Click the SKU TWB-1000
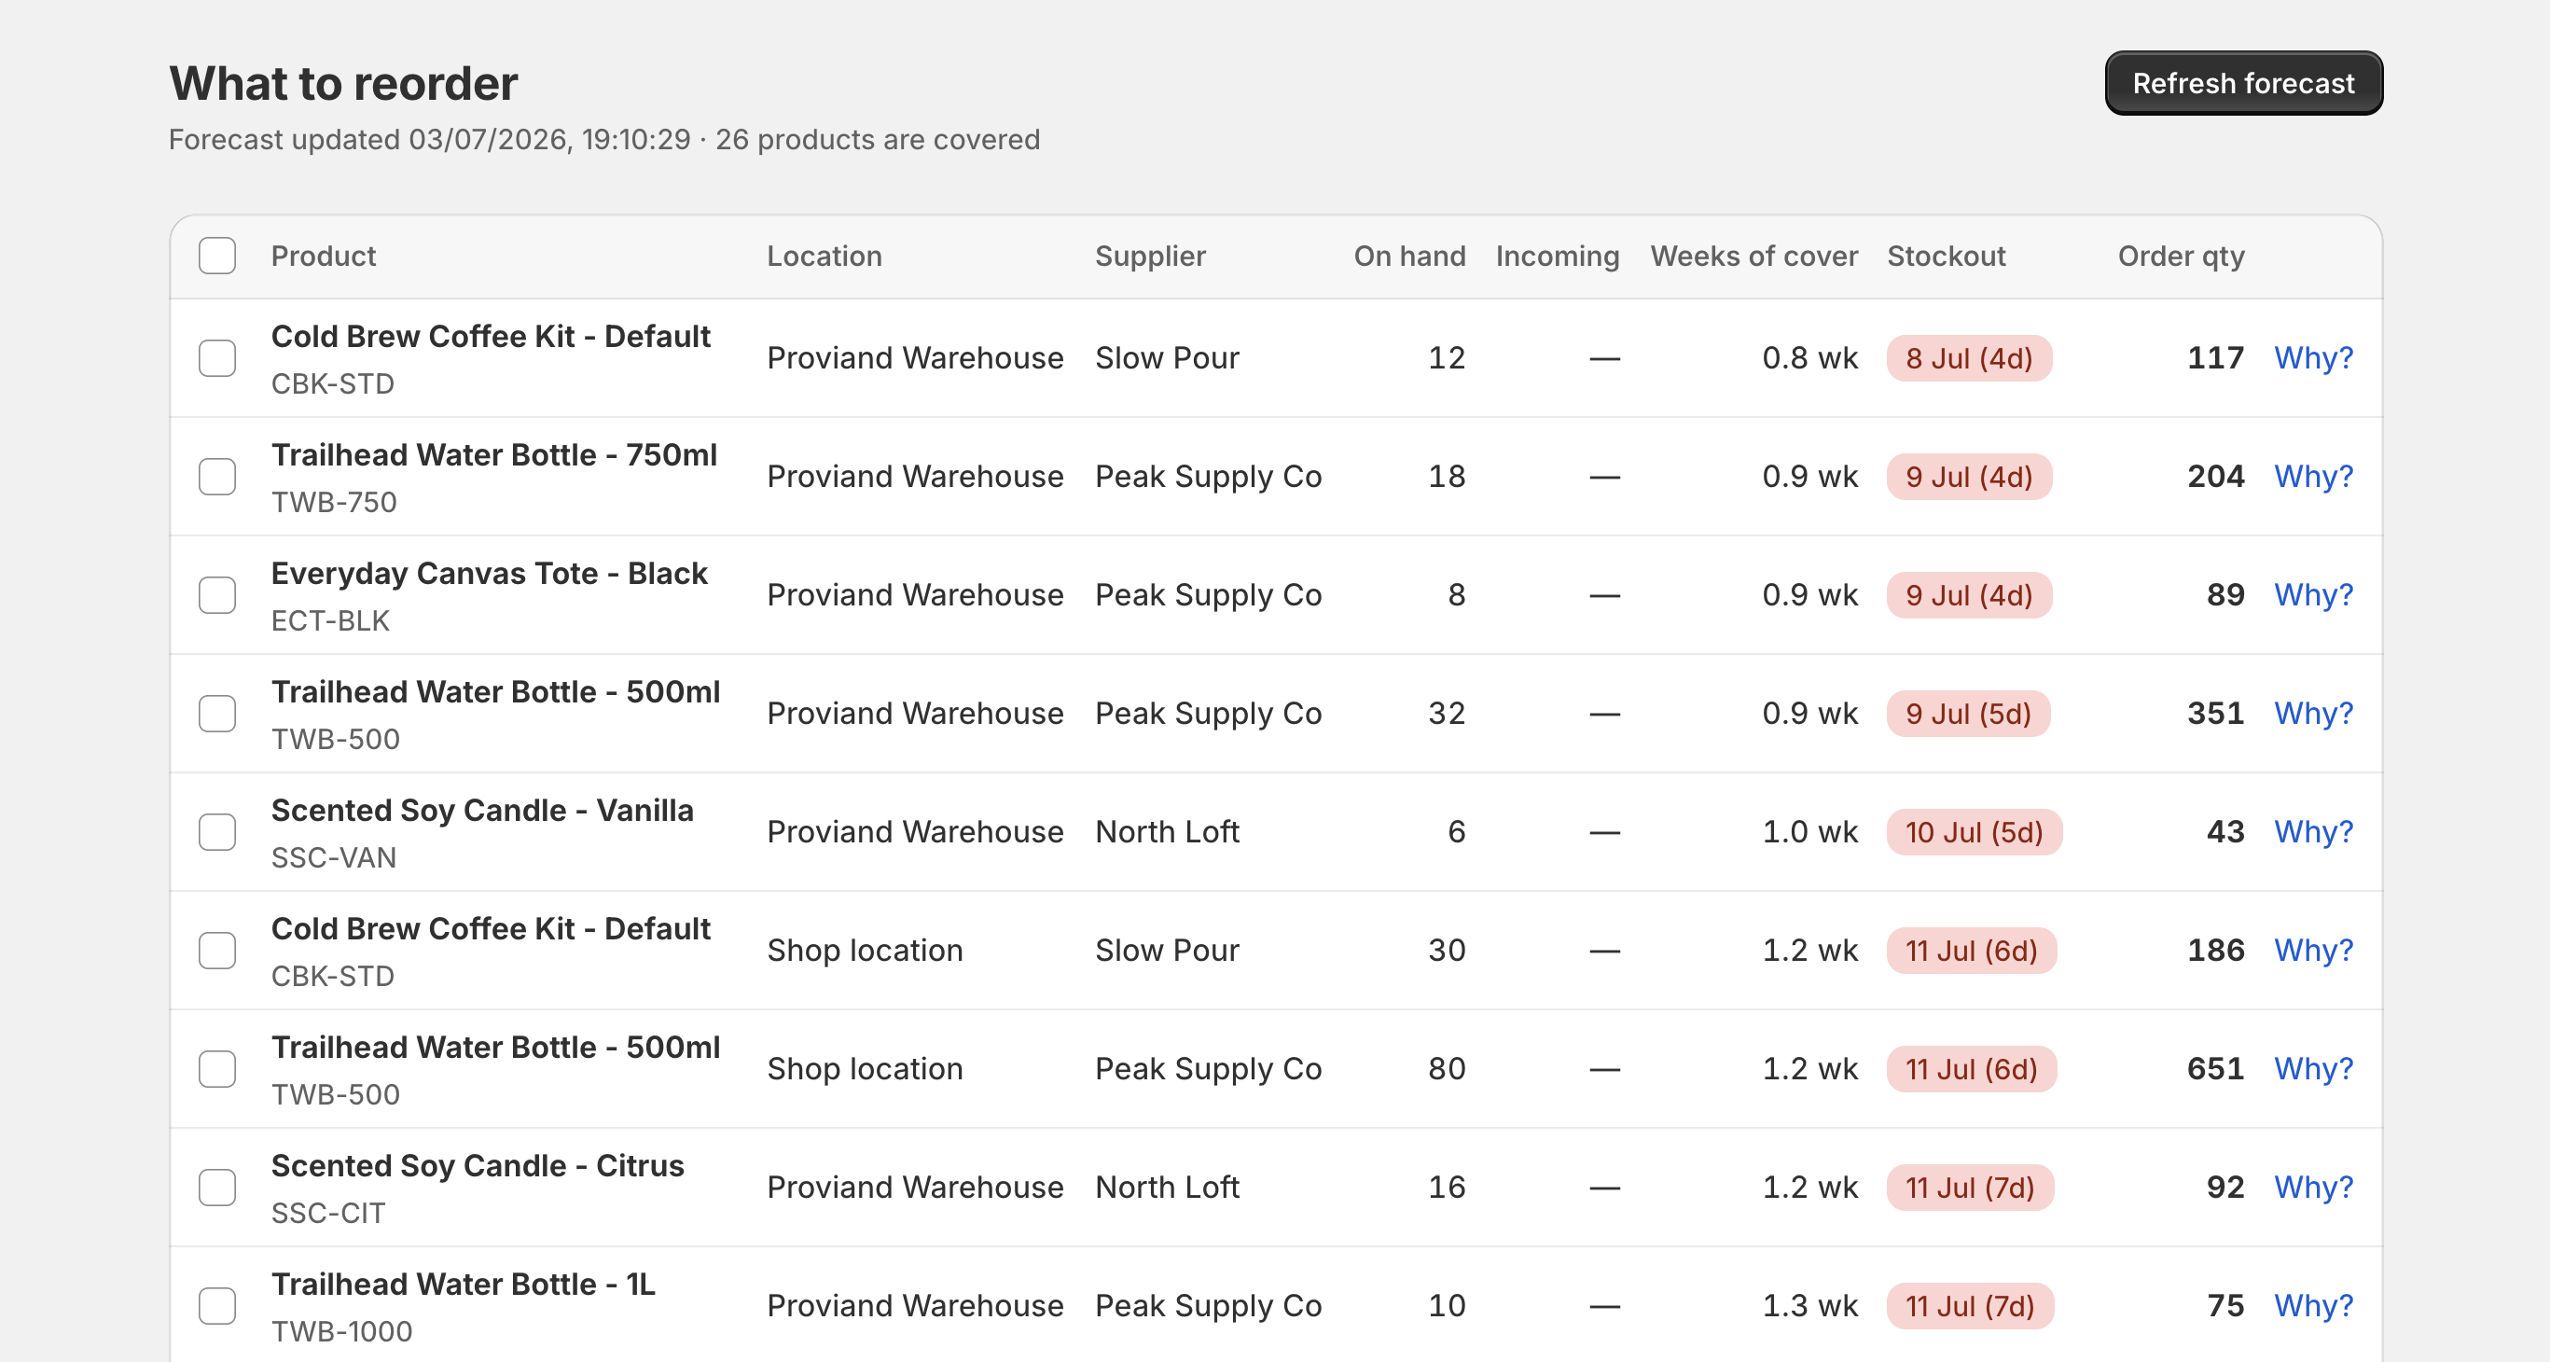 coord(341,1331)
